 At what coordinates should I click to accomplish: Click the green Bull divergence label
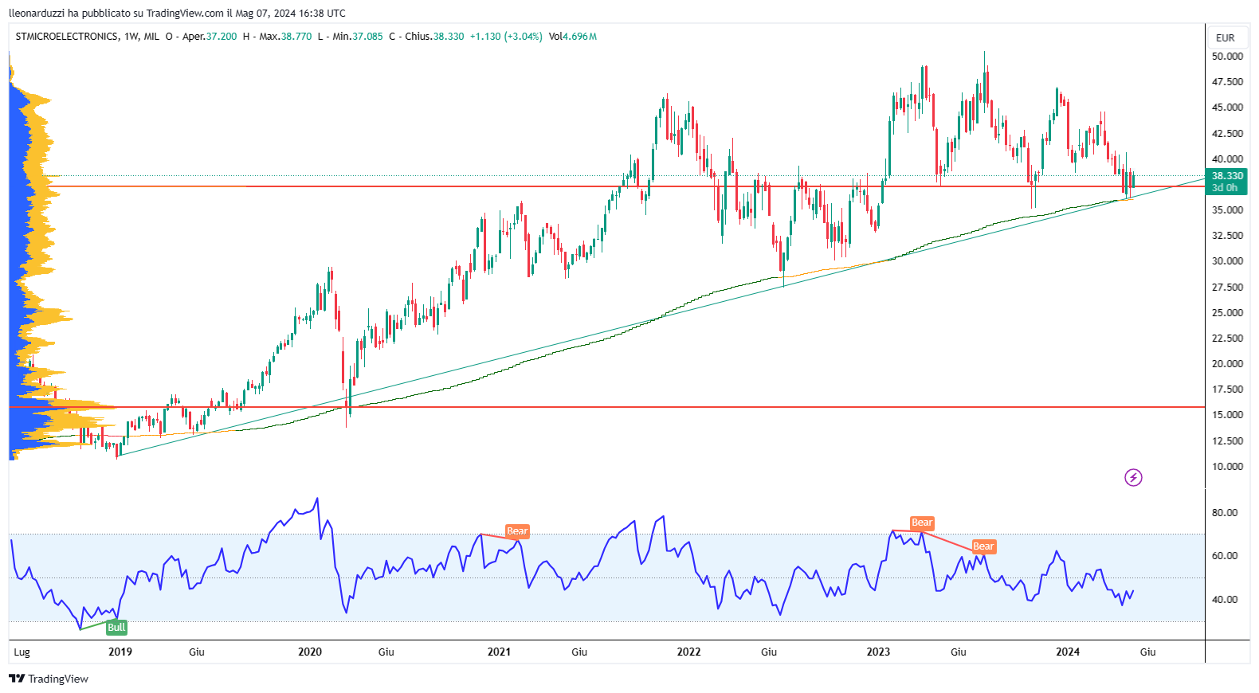tap(116, 627)
